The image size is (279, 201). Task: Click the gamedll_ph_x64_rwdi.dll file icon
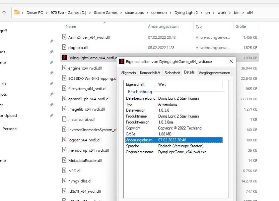coord(64,99)
